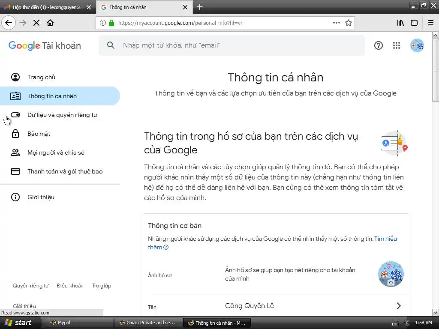The image size is (439, 329).
Task: Open Dữ liệu và quyền riêng tư
Action: pos(60,115)
